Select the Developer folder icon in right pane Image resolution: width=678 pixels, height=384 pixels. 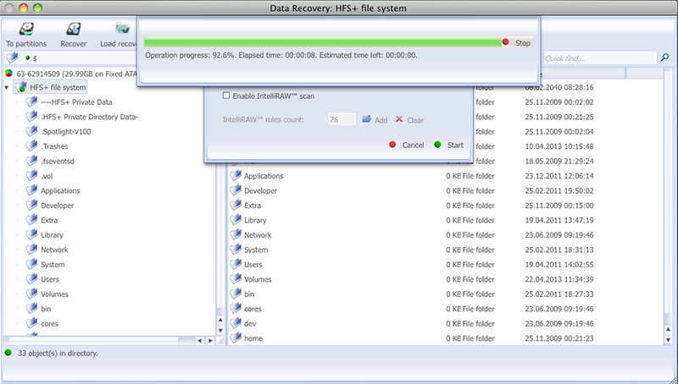tap(236, 191)
